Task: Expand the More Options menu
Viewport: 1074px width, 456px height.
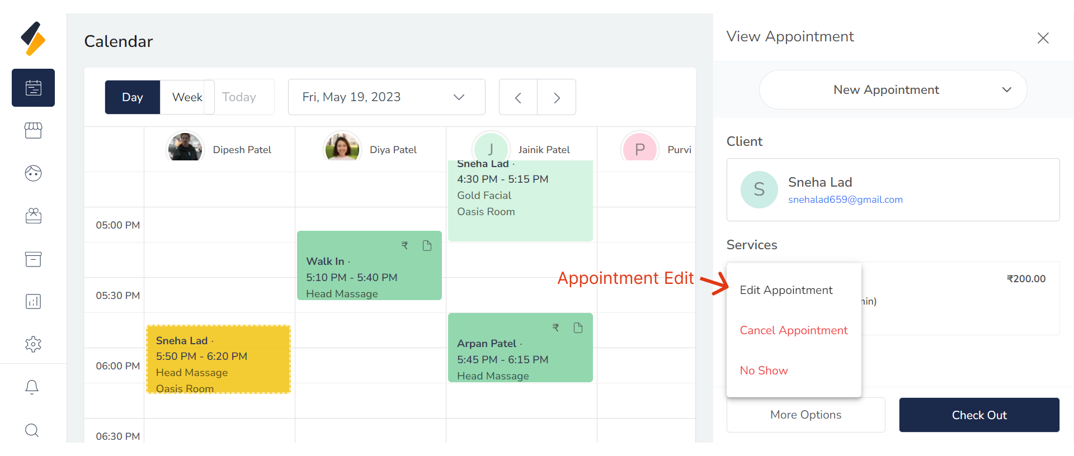Action: 805,415
